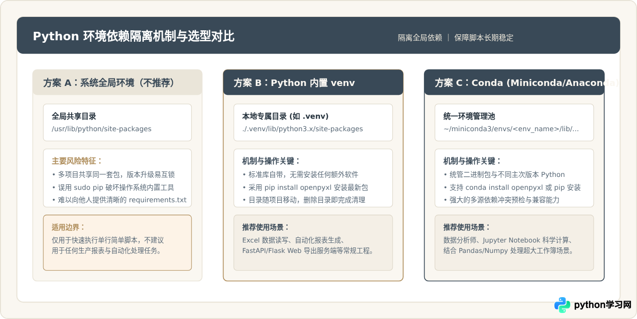Click the '全局共享目录' heading
Image resolution: width=637 pixels, height=319 pixels.
click(74, 116)
